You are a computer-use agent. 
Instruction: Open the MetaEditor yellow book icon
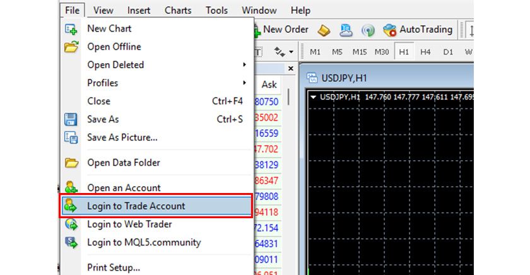324,30
